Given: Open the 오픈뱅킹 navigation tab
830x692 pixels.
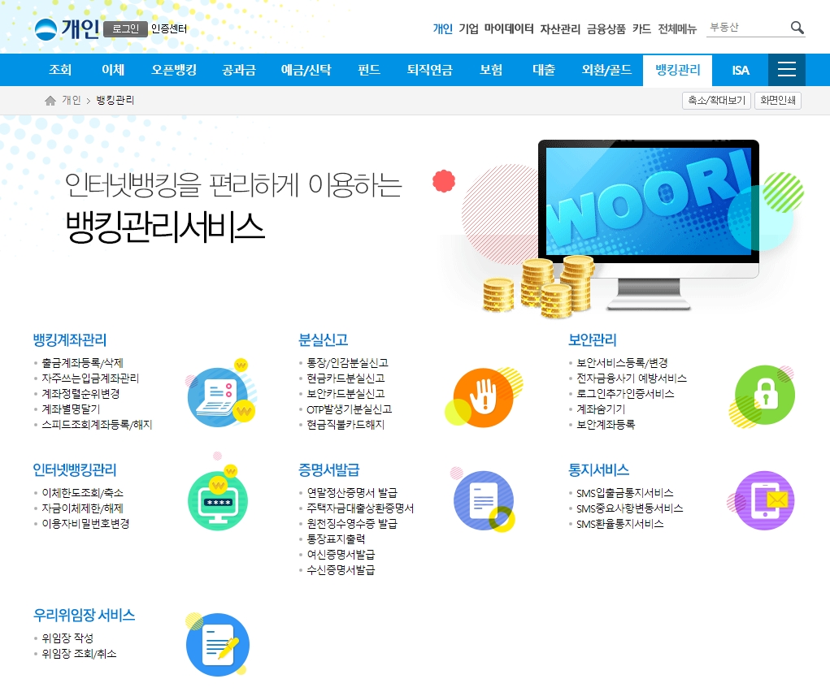Looking at the screenshot, I should [x=174, y=70].
